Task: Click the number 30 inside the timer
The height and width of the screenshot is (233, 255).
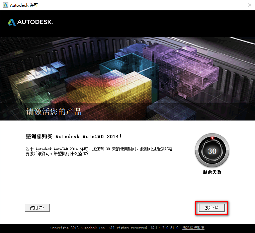Action: click(212, 151)
